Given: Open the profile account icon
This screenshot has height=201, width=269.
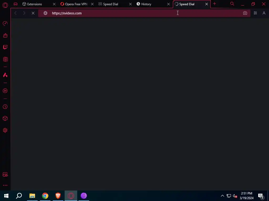Looking at the screenshot, I should pyautogui.click(x=264, y=13).
